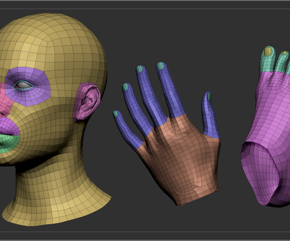Select the purple upper lip polygroup
Image resolution: width=290 pixels, height=241 pixels.
point(9,127)
